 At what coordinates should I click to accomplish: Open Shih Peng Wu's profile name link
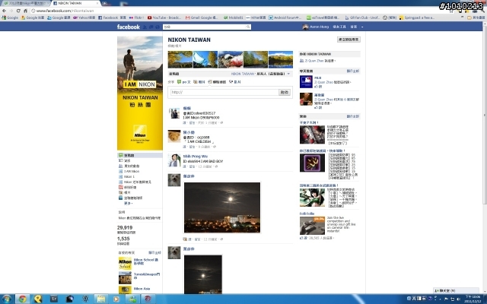(x=196, y=157)
